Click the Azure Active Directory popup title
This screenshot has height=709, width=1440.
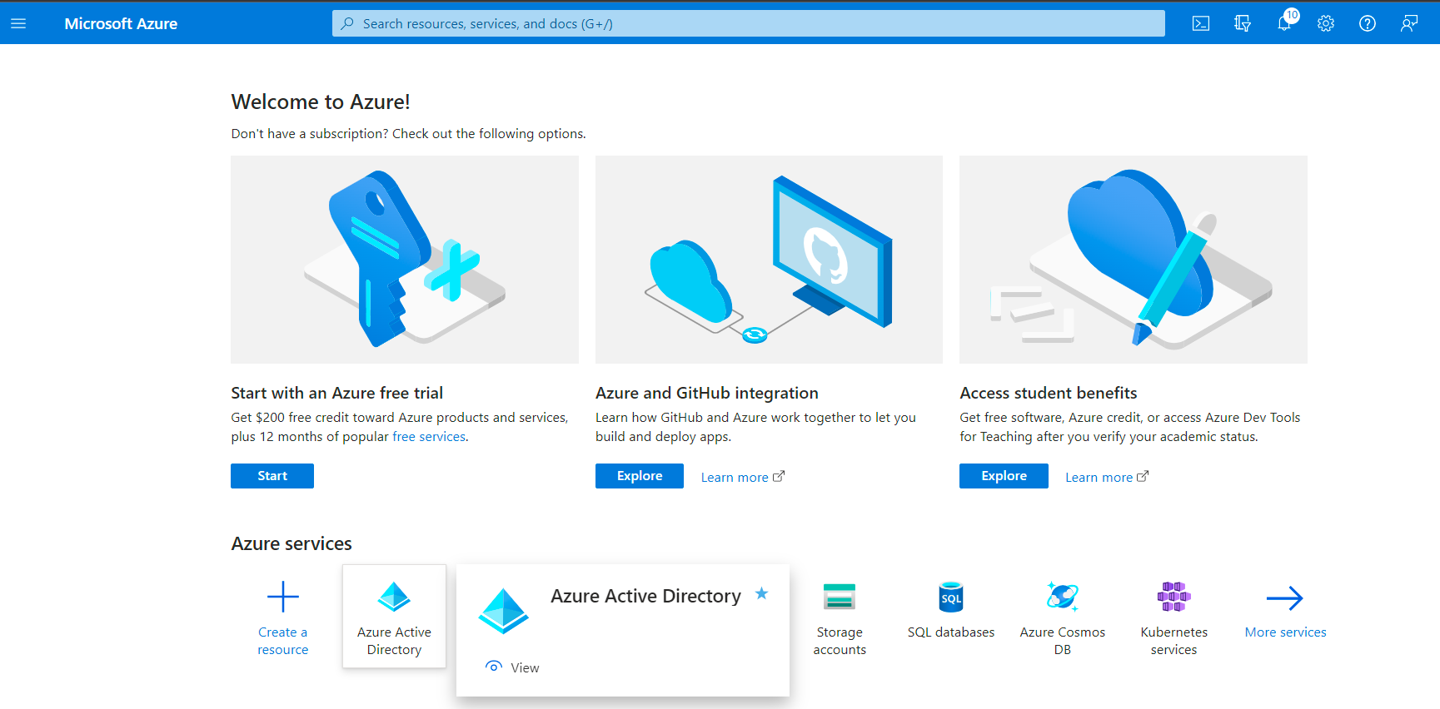tap(645, 596)
